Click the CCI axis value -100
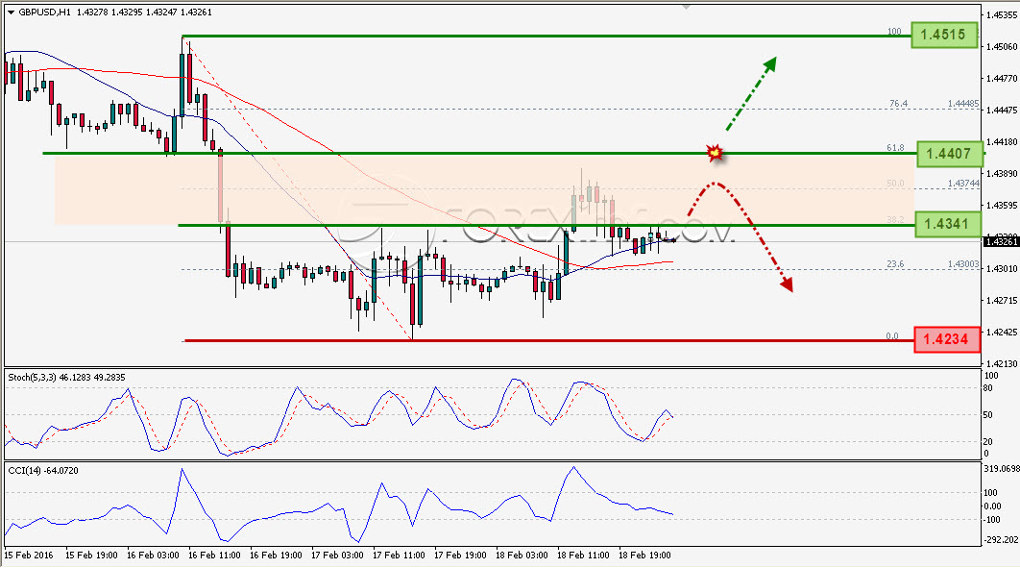The width and height of the screenshot is (1020, 568). coord(992,520)
